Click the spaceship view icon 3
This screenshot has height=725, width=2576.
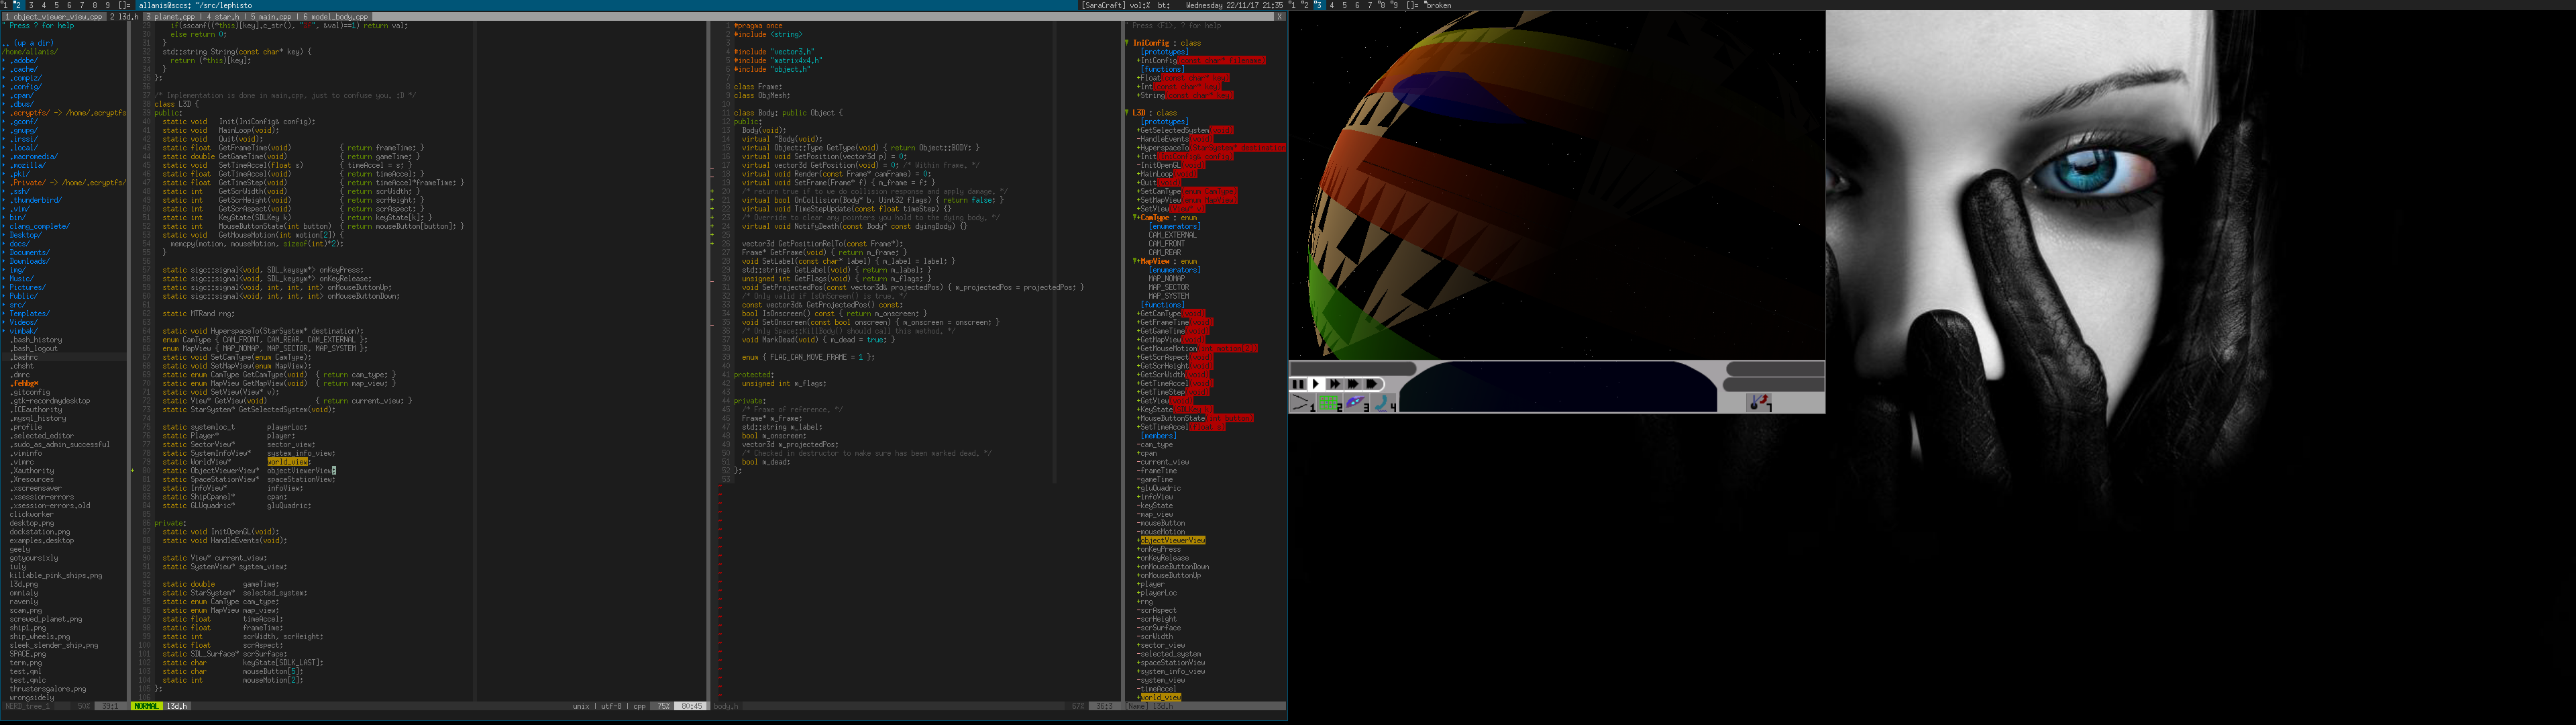click(x=1356, y=403)
